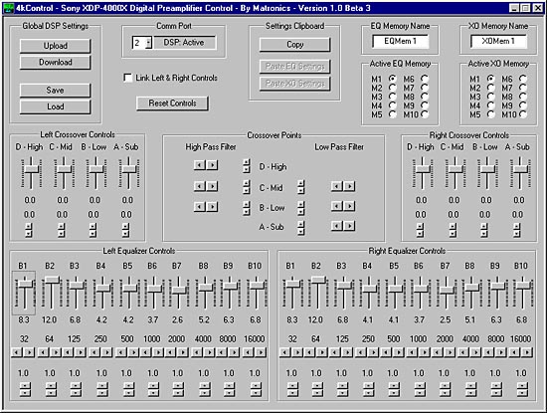
Task: Click Left Crossover D - High delay spinner
Action: coord(29,230)
